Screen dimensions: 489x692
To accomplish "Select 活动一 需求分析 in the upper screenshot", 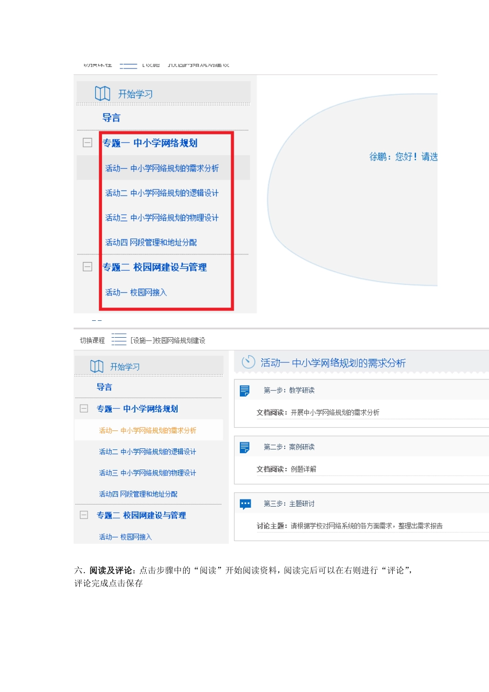I will (x=162, y=168).
